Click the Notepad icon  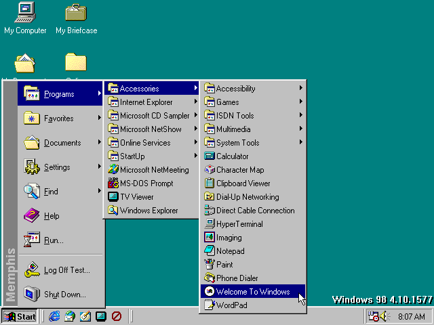pos(210,251)
